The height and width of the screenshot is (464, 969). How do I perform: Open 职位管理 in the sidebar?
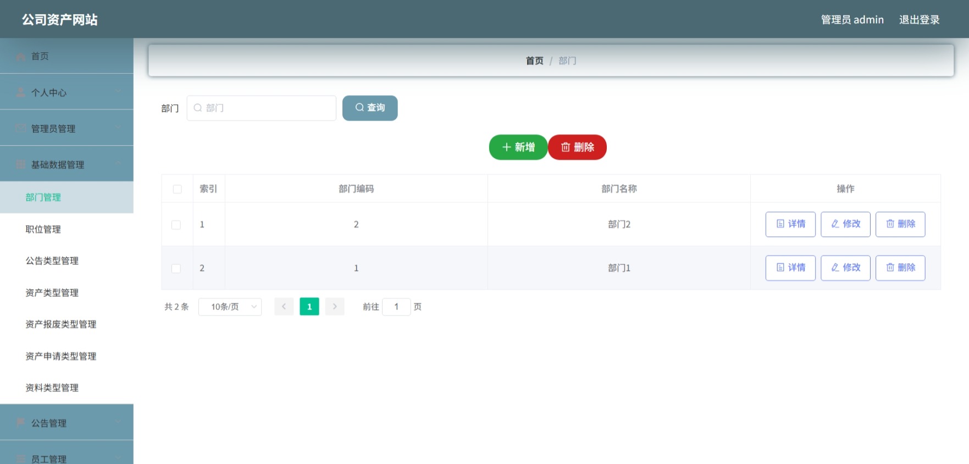click(x=67, y=229)
